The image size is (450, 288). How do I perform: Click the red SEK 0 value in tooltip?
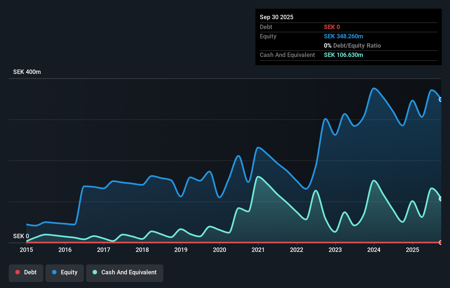coord(332,27)
